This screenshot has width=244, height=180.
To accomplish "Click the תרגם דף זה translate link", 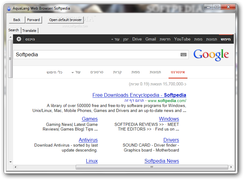I will pos(134,101).
